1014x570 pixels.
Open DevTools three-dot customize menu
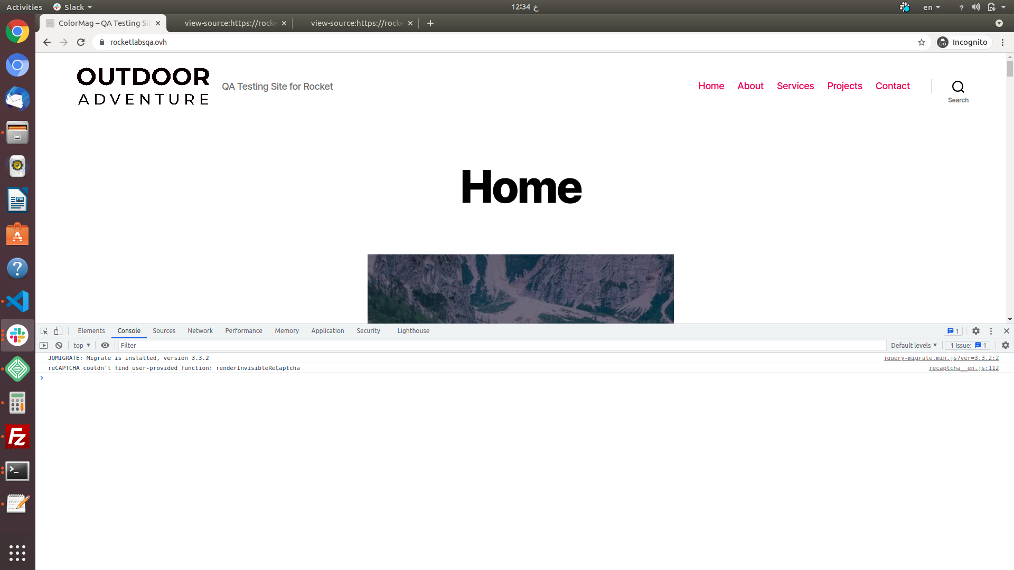[991, 331]
